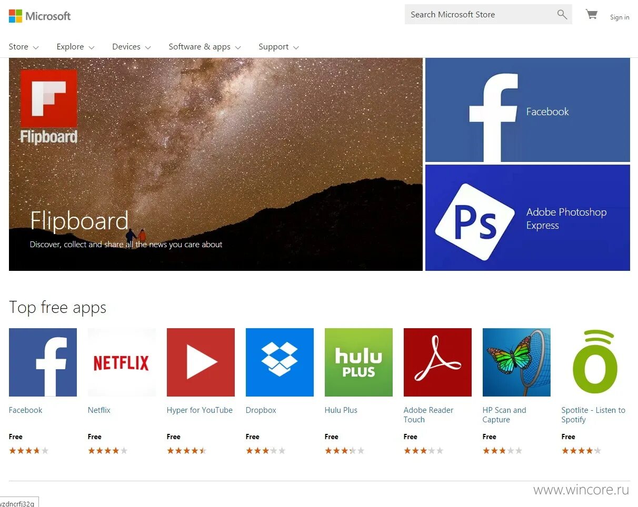Click the Sign in link
The width and height of the screenshot is (638, 507).
[x=620, y=17]
